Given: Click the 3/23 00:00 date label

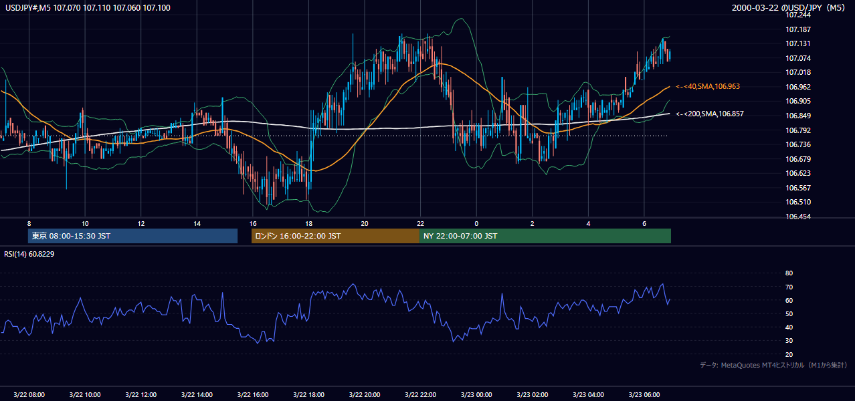Looking at the screenshot, I should (x=476, y=395).
